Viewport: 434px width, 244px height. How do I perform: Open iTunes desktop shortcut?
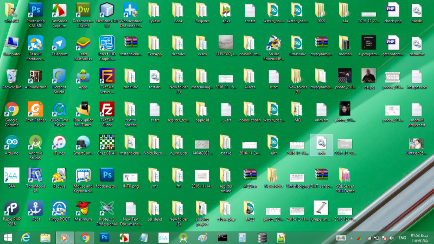coord(59,145)
